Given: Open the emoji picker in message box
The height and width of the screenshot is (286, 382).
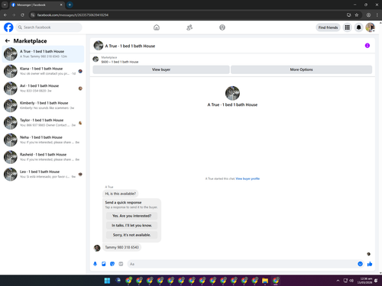Looking at the screenshot, I should (x=360, y=264).
